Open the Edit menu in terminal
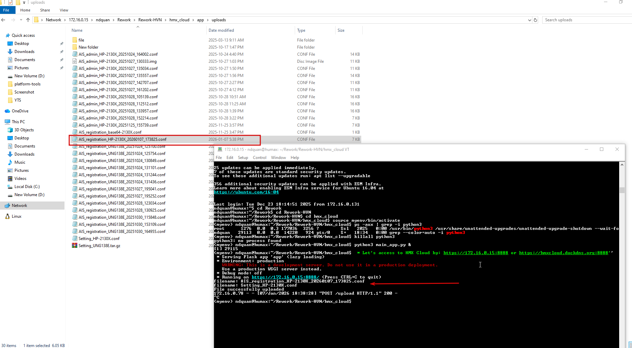The width and height of the screenshot is (632, 348). pos(230,158)
